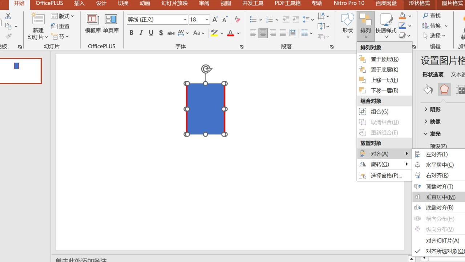Open 选择窗格 selection pane
465x262 pixels.
click(386, 176)
